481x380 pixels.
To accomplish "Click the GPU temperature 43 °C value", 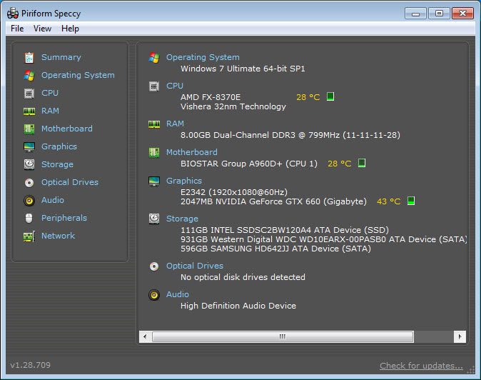I will pos(389,201).
